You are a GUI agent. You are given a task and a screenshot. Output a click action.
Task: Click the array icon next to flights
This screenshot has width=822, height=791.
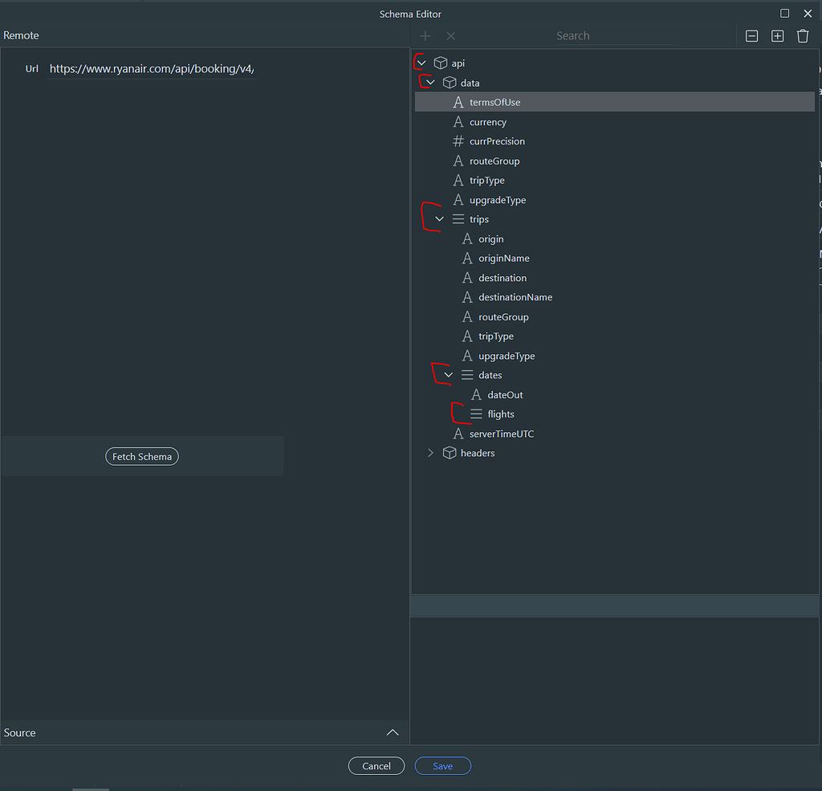coord(475,414)
